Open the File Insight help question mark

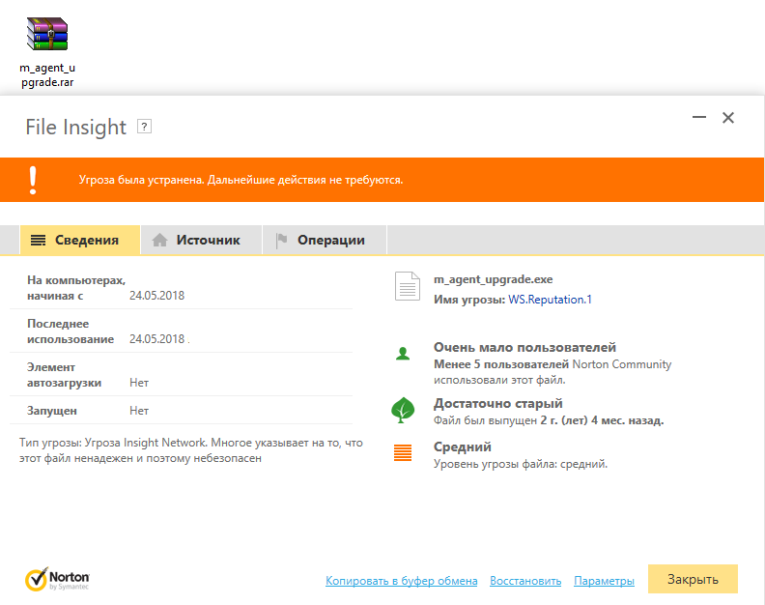tap(144, 127)
